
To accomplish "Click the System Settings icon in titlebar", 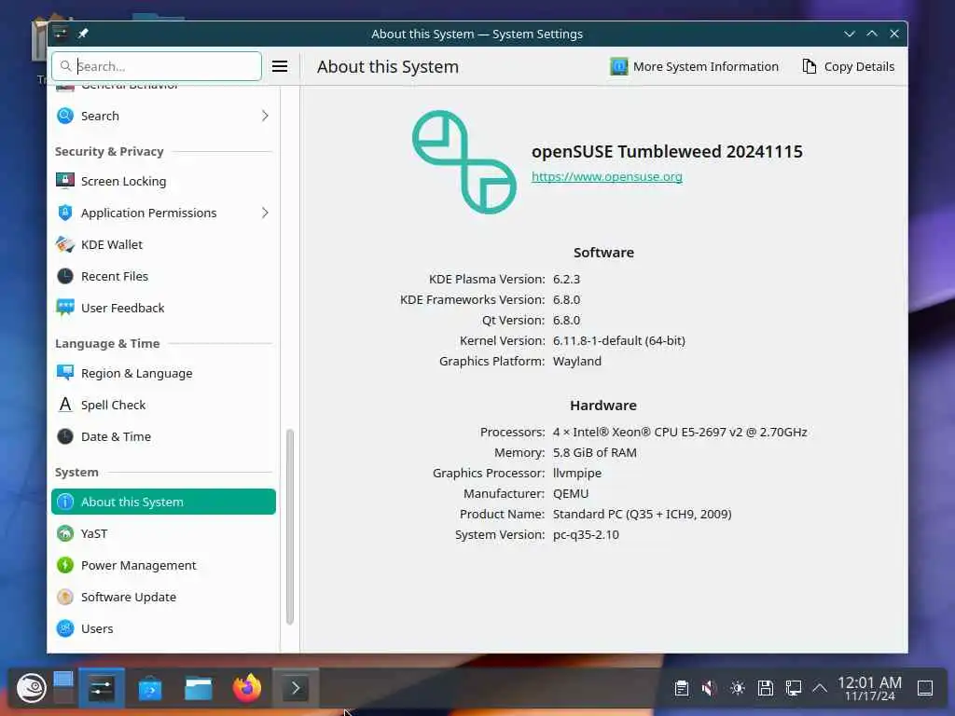I will tap(60, 34).
